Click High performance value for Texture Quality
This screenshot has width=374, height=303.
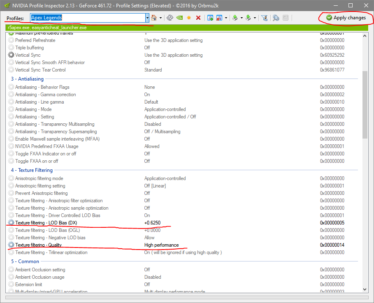161,245
